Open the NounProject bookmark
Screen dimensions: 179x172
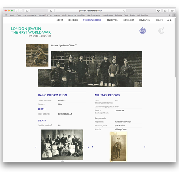click(x=108, y=15)
